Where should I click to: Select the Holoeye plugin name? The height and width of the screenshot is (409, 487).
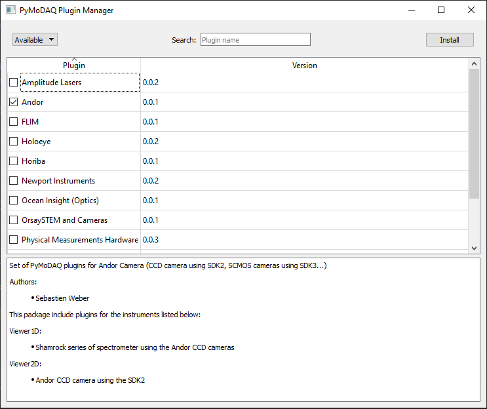coord(36,142)
